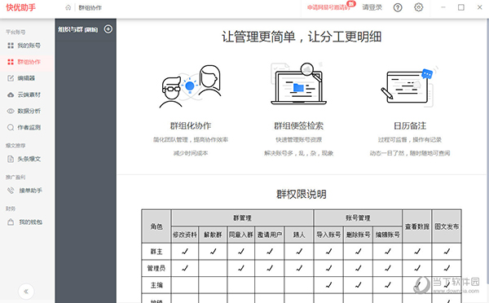Image resolution: width=489 pixels, height=303 pixels.
Task: Collapse the sidebar with the double-chevron button
Action: pyautogui.click(x=26, y=292)
